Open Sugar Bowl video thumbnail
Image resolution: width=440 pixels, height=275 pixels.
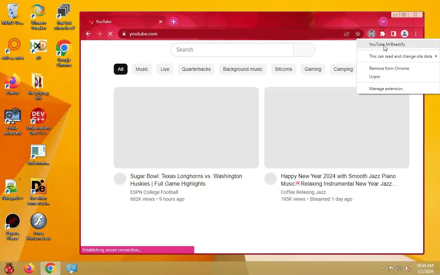[186, 128]
